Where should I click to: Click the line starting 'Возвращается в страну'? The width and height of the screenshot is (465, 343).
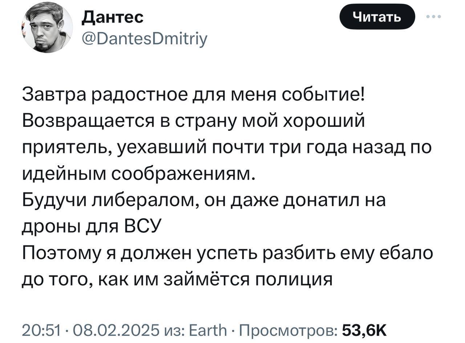coord(193,121)
